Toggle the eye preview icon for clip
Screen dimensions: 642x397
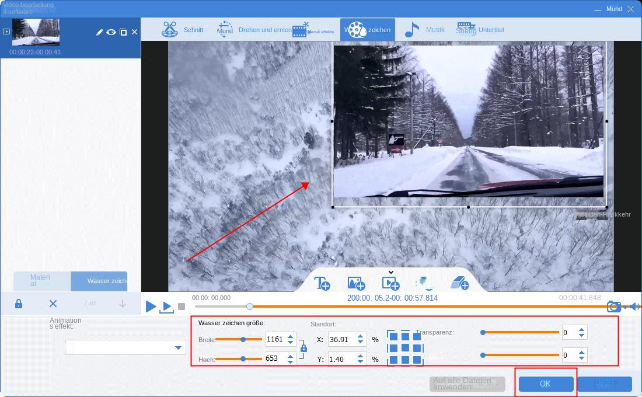[x=111, y=32]
